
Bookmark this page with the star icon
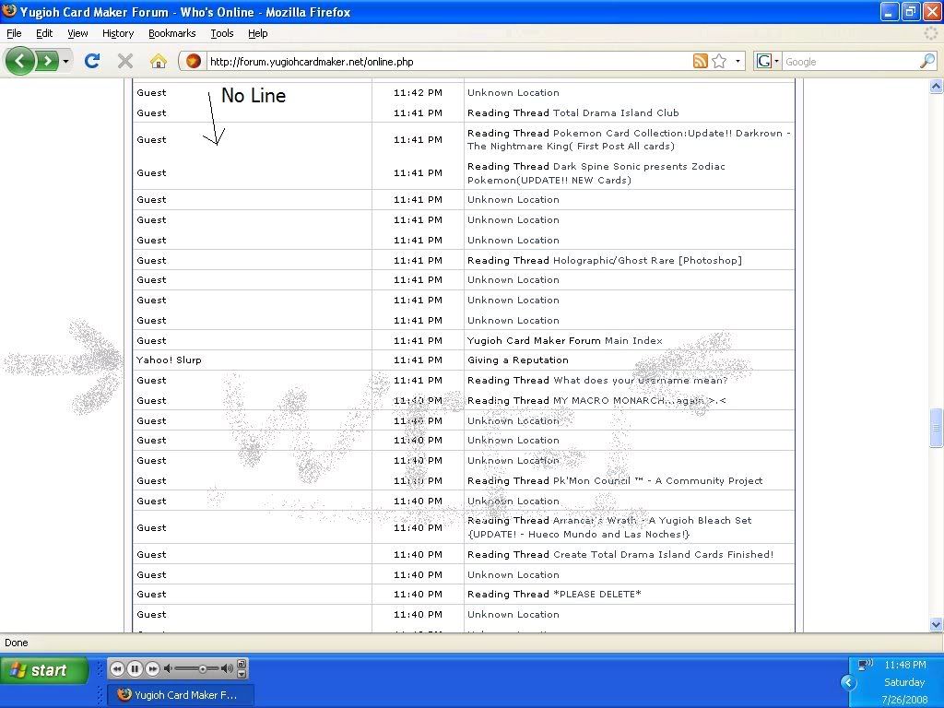pos(719,61)
